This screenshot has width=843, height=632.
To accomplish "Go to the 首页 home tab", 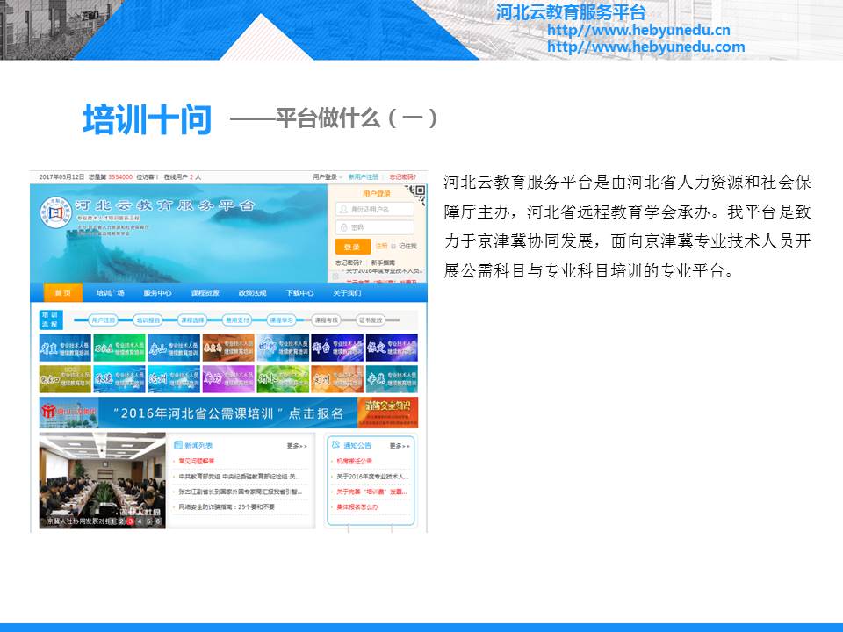I will [x=63, y=293].
